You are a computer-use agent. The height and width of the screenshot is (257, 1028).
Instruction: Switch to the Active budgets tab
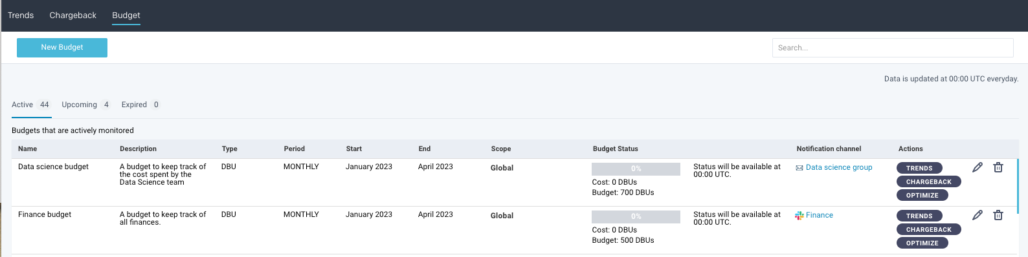tap(31, 105)
